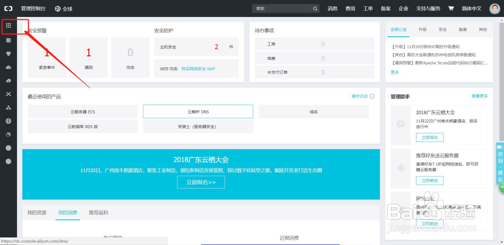Viewport: 504px width, 245px height.
Task: Open the 企业 menu
Action: point(403,8)
